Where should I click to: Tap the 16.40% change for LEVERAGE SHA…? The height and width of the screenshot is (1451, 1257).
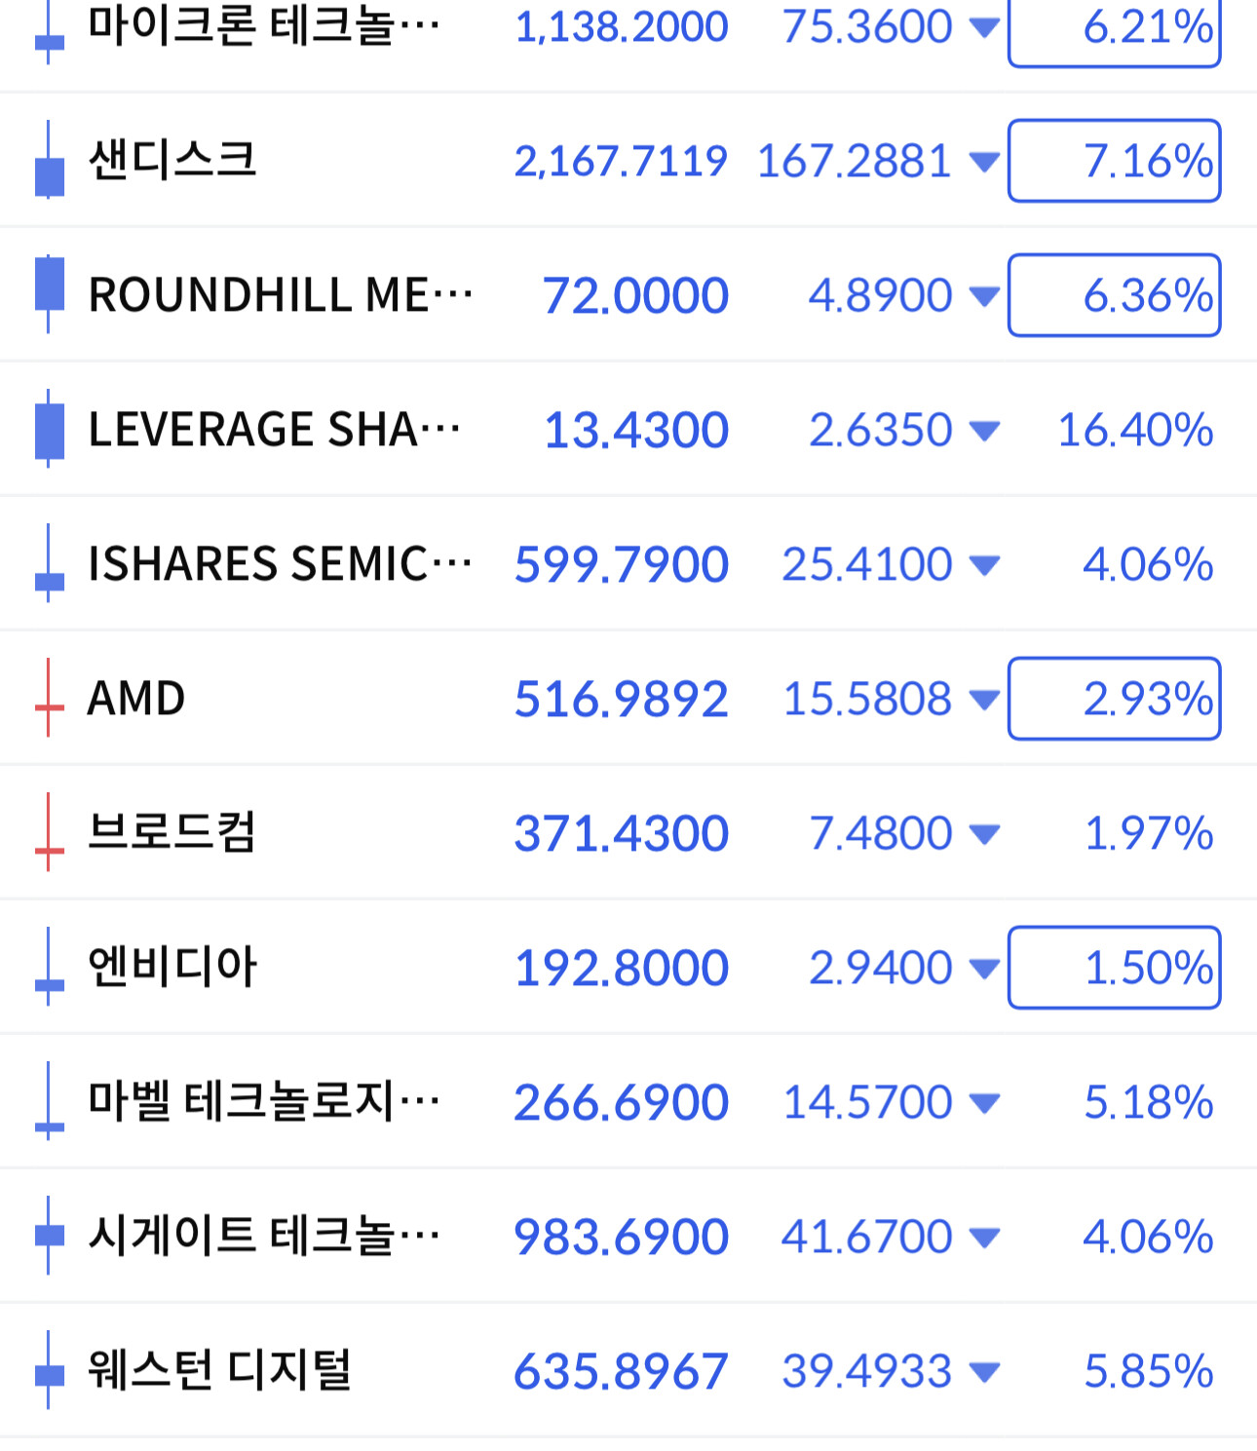[1135, 430]
